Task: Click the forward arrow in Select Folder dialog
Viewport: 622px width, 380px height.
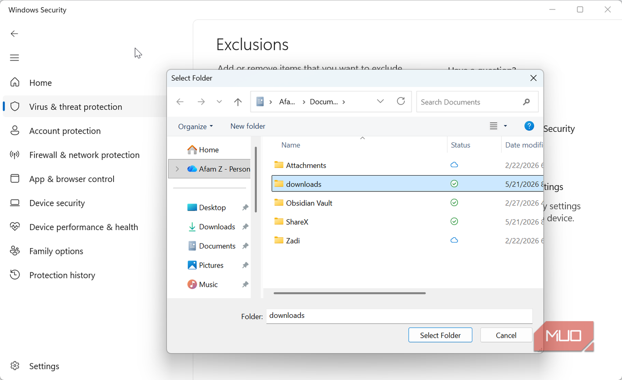Action: point(201,102)
